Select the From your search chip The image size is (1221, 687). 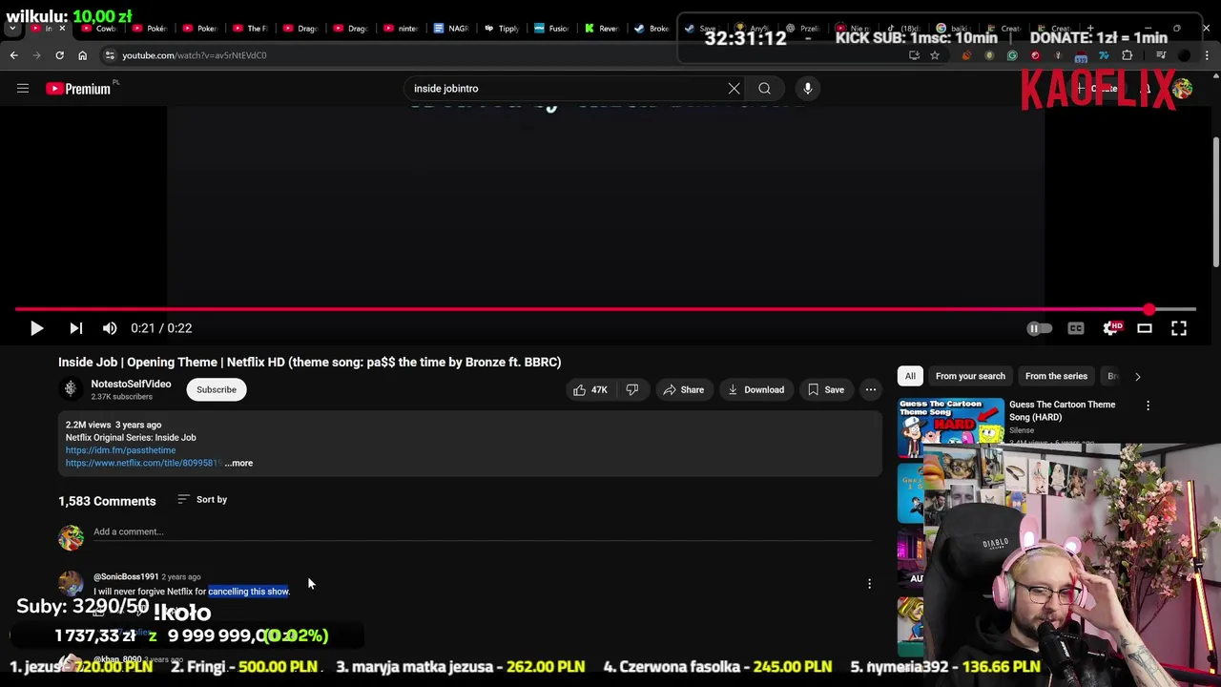click(x=970, y=376)
